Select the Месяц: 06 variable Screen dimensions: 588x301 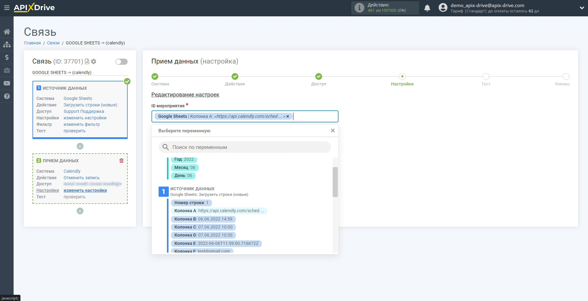click(185, 167)
